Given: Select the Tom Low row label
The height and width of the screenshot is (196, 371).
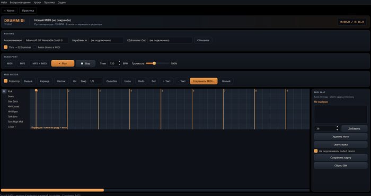Looking at the screenshot, I should (x=13, y=117).
